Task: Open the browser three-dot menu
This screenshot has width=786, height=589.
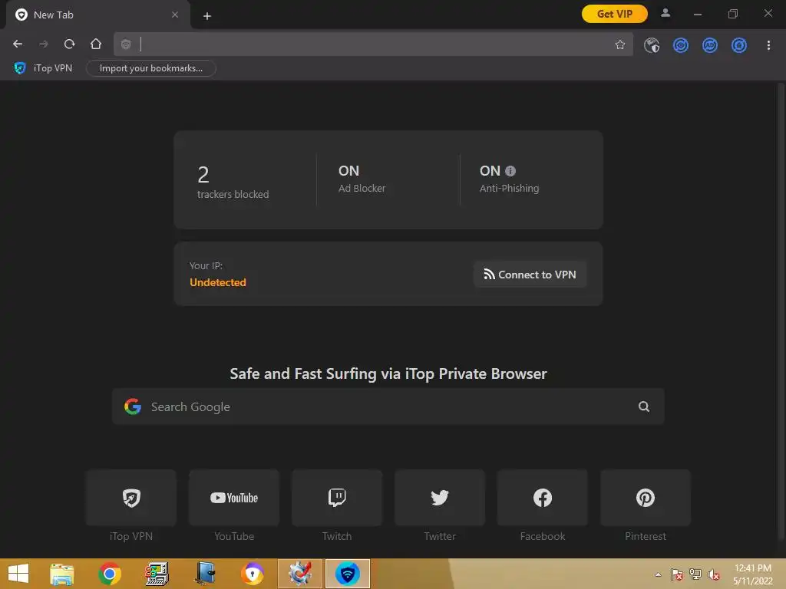Action: (768, 45)
